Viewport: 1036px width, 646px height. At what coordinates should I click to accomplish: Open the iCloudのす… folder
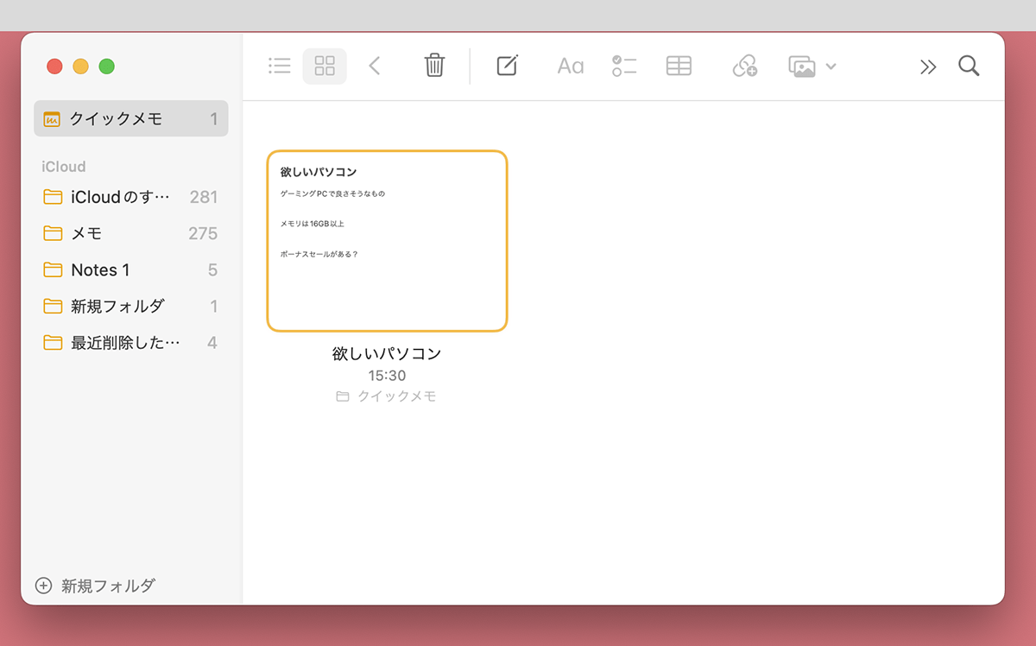click(131, 197)
